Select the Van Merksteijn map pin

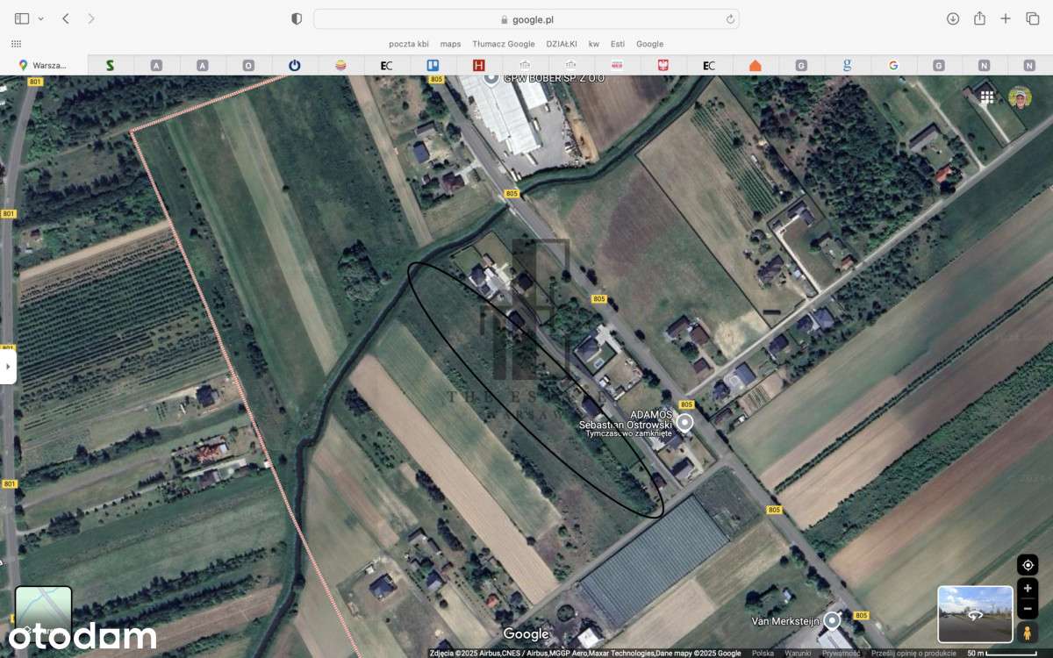[x=832, y=621]
